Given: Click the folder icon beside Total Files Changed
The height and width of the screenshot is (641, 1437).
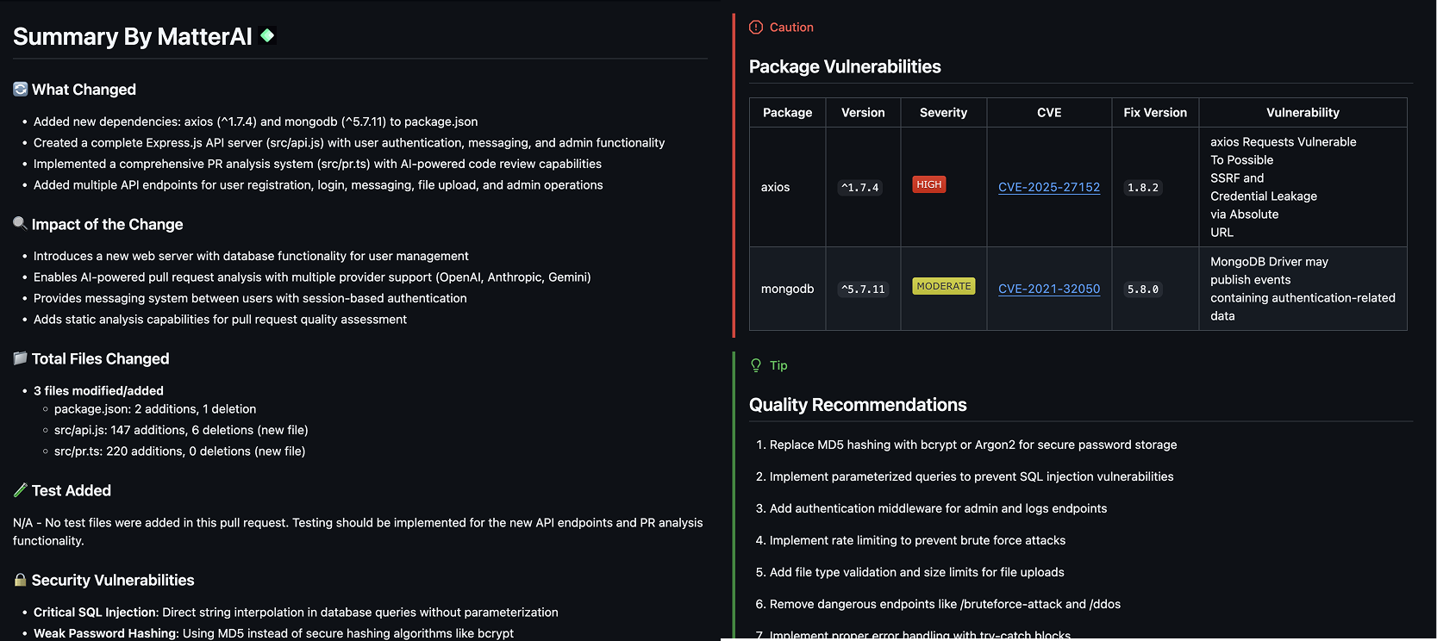Looking at the screenshot, I should click(21, 358).
